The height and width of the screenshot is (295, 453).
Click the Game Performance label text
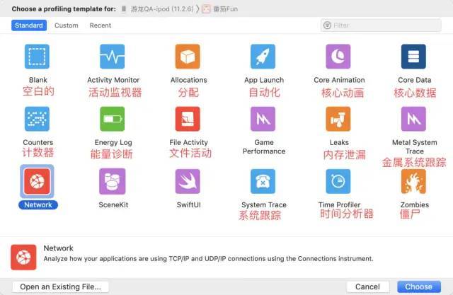(264, 147)
